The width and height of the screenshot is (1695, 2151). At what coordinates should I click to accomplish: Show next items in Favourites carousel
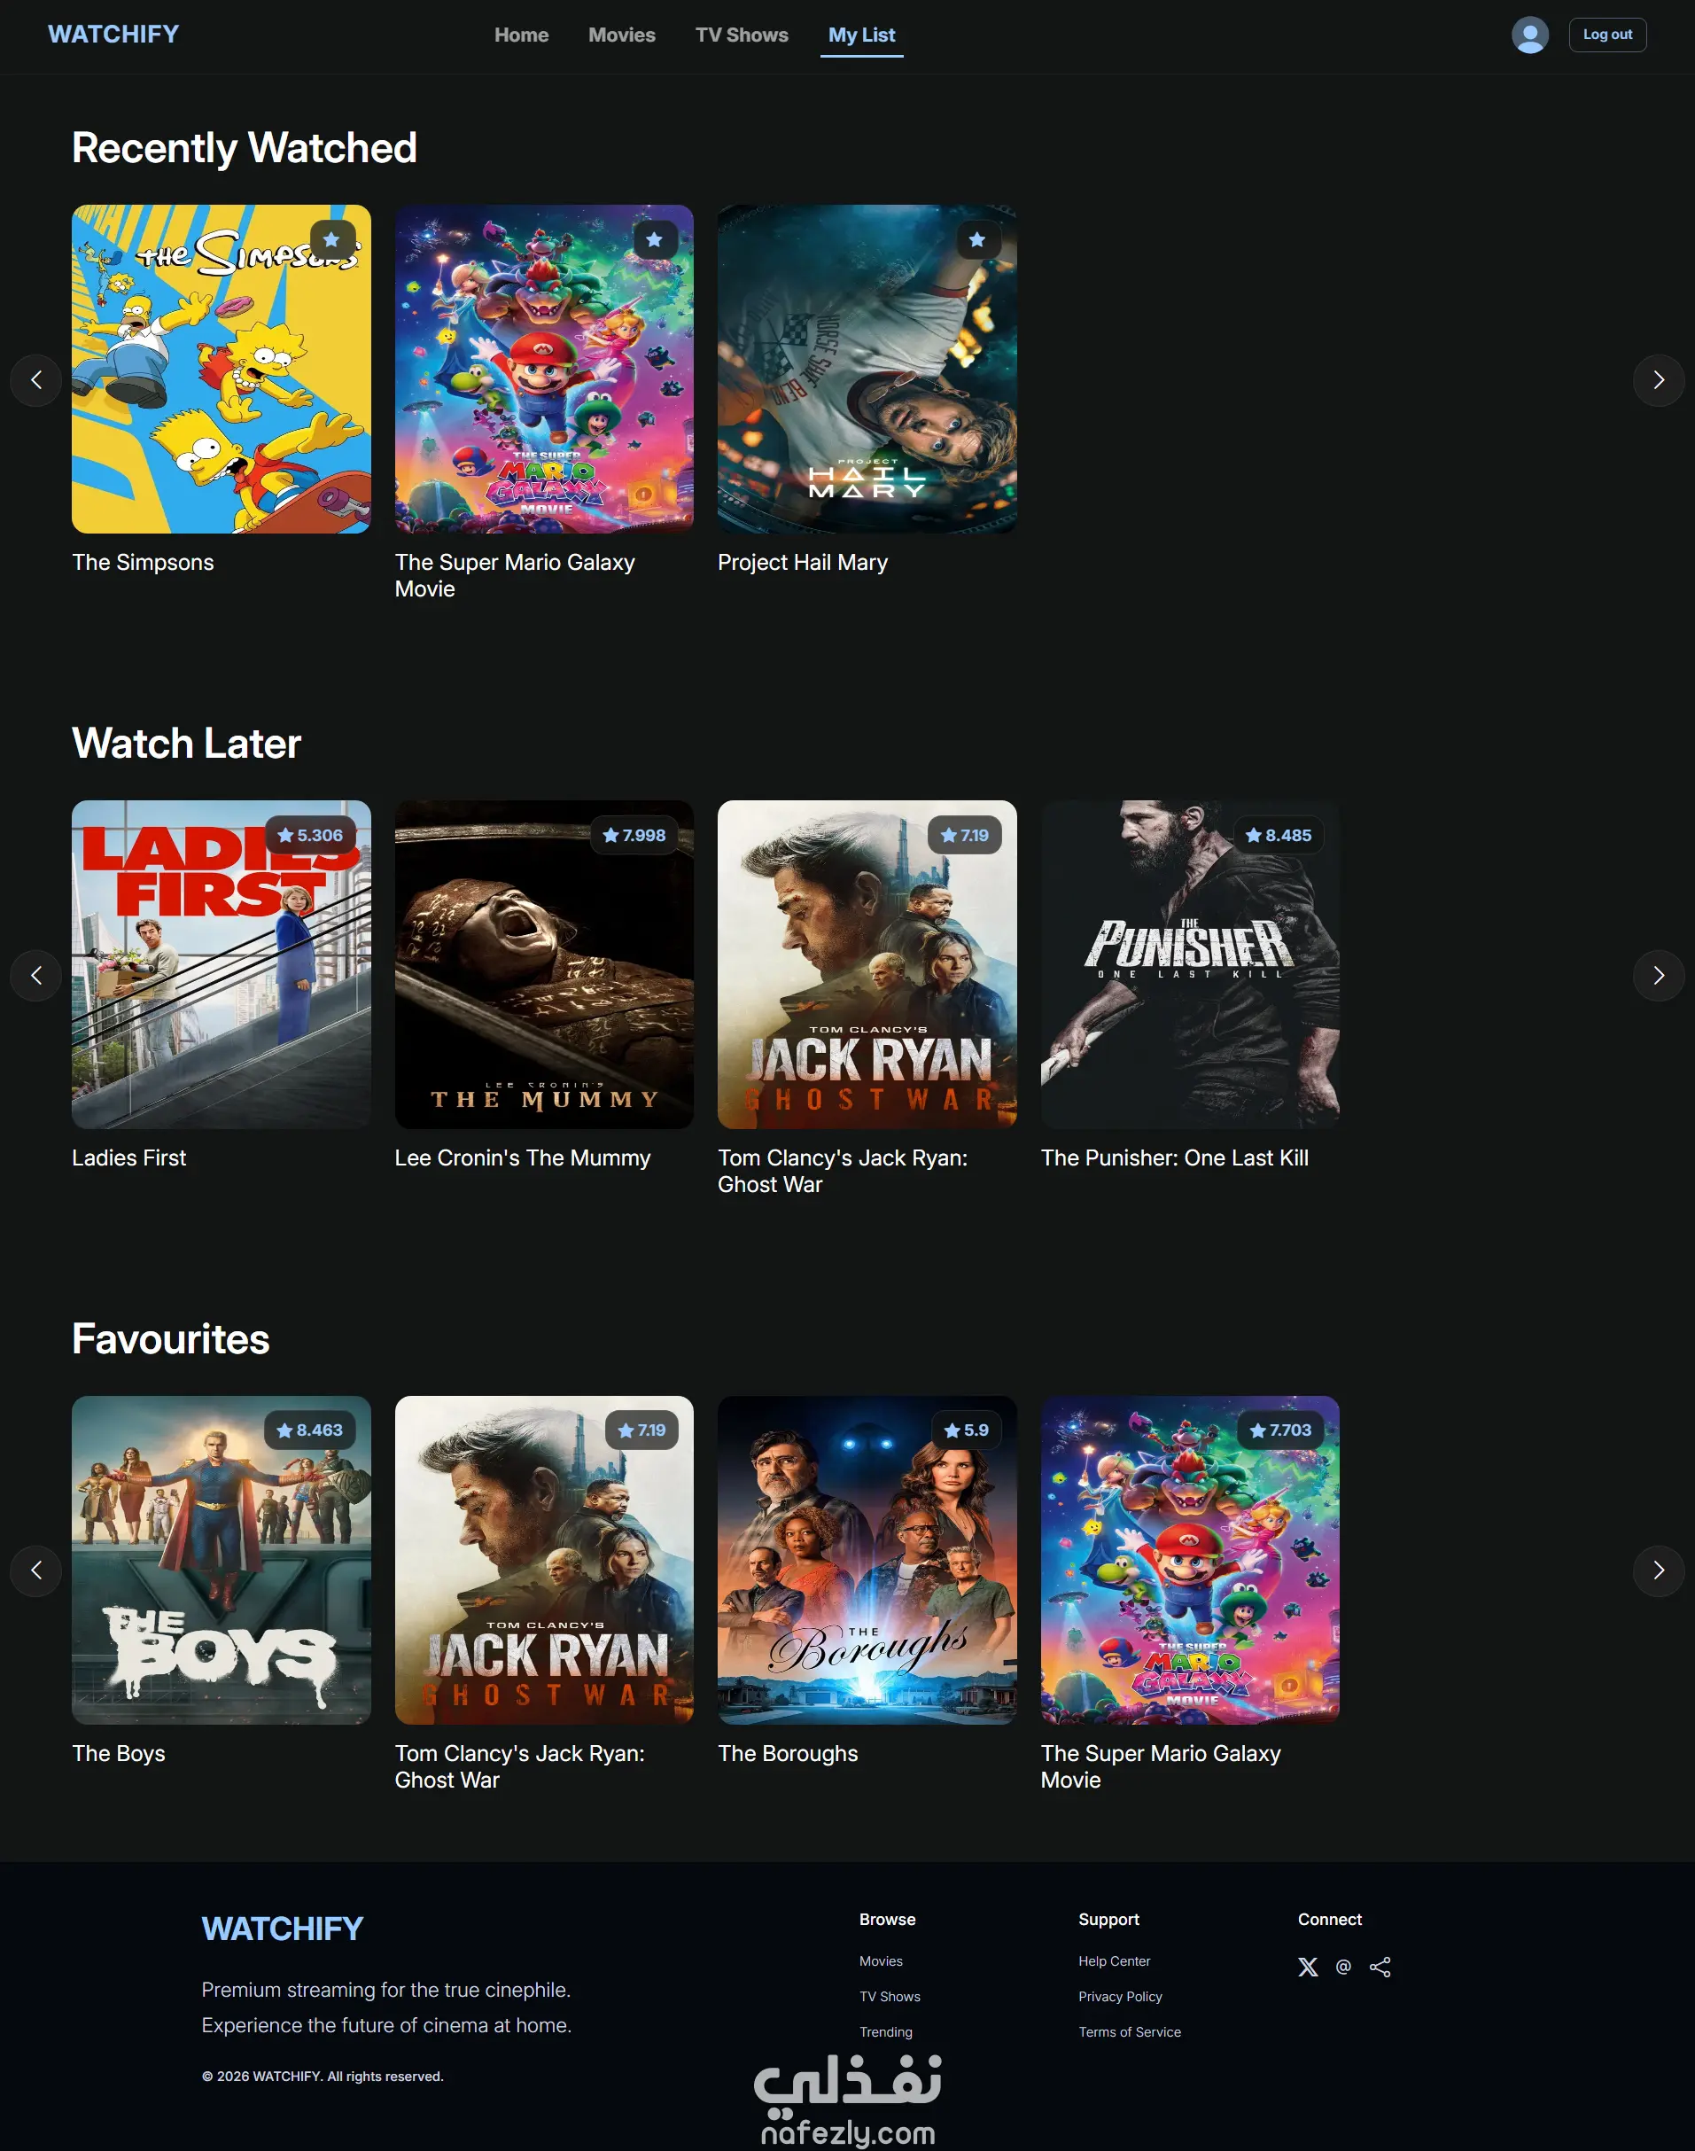point(1659,1570)
